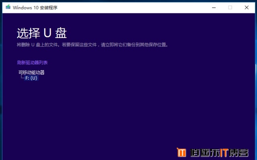
Task: Click the 选择 U 盘 heading
Action: (42, 33)
